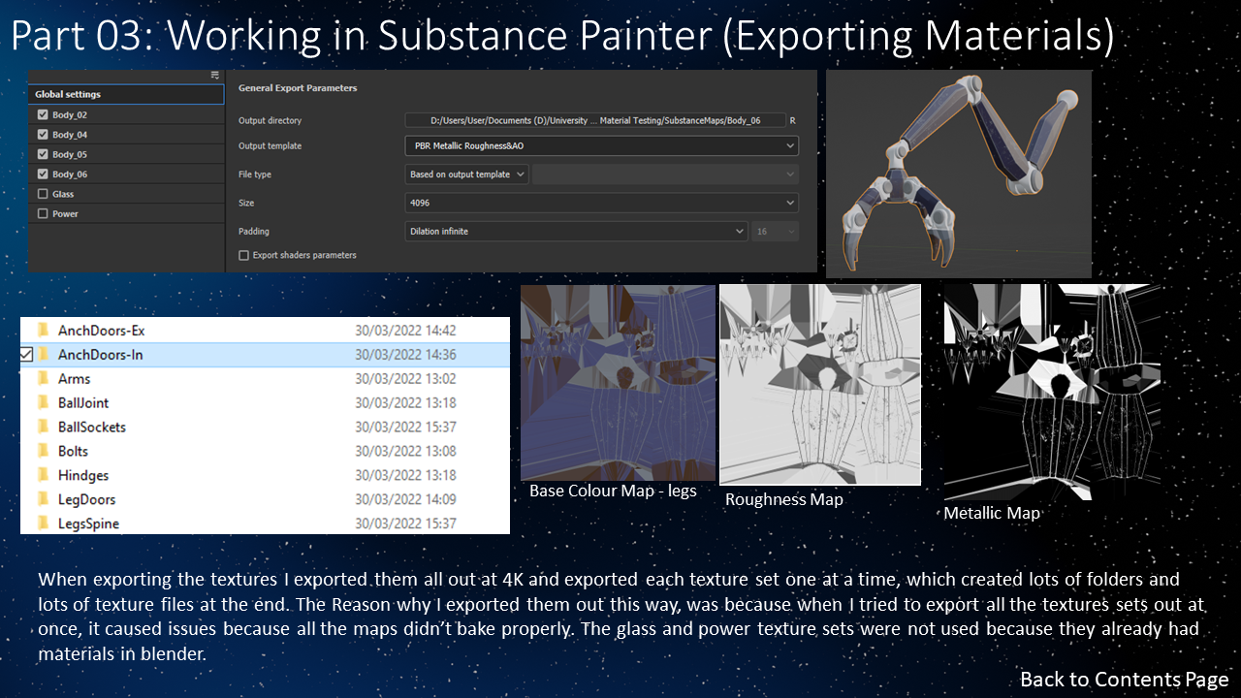Click the R button beside output directory
Screen dimensions: 1241x698
(793, 120)
